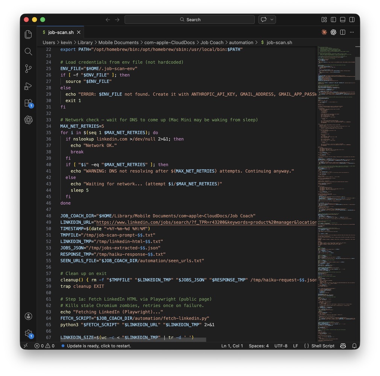Click the vertical scrollbar thumb
The width and height of the screenshot is (380, 376).
tap(357, 68)
